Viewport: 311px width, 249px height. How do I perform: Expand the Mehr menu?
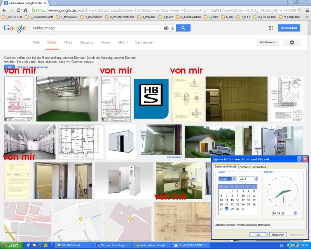[x=123, y=42]
